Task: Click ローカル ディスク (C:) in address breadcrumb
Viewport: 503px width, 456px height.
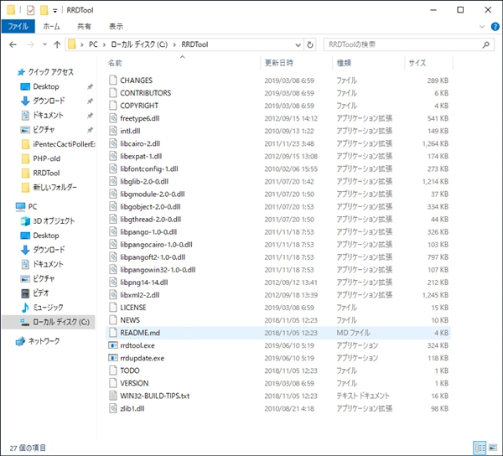Action: [139, 44]
